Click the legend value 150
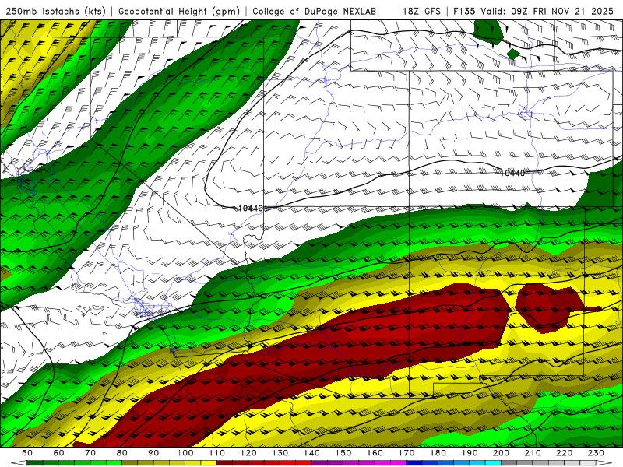The width and height of the screenshot is (623, 467). pyautogui.click(x=343, y=453)
